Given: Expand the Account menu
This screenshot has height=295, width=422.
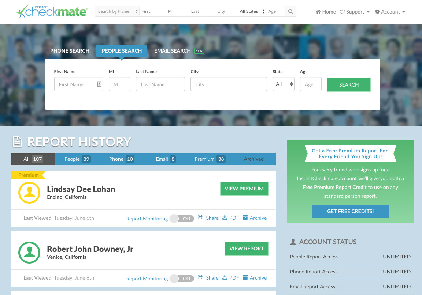Looking at the screenshot, I should (390, 12).
